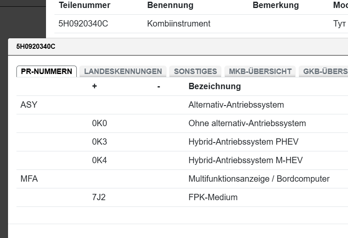
Task: Select the MFA group row
Action: point(29,179)
